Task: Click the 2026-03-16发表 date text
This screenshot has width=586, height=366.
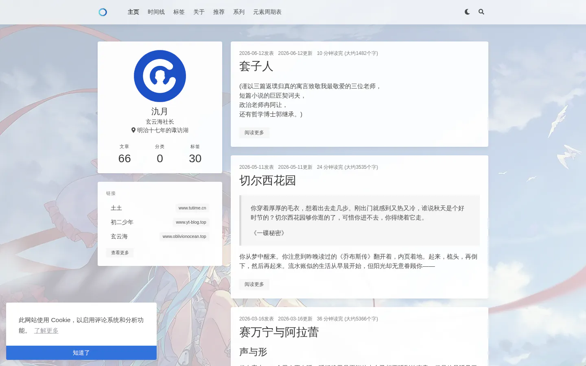Action: (256, 319)
